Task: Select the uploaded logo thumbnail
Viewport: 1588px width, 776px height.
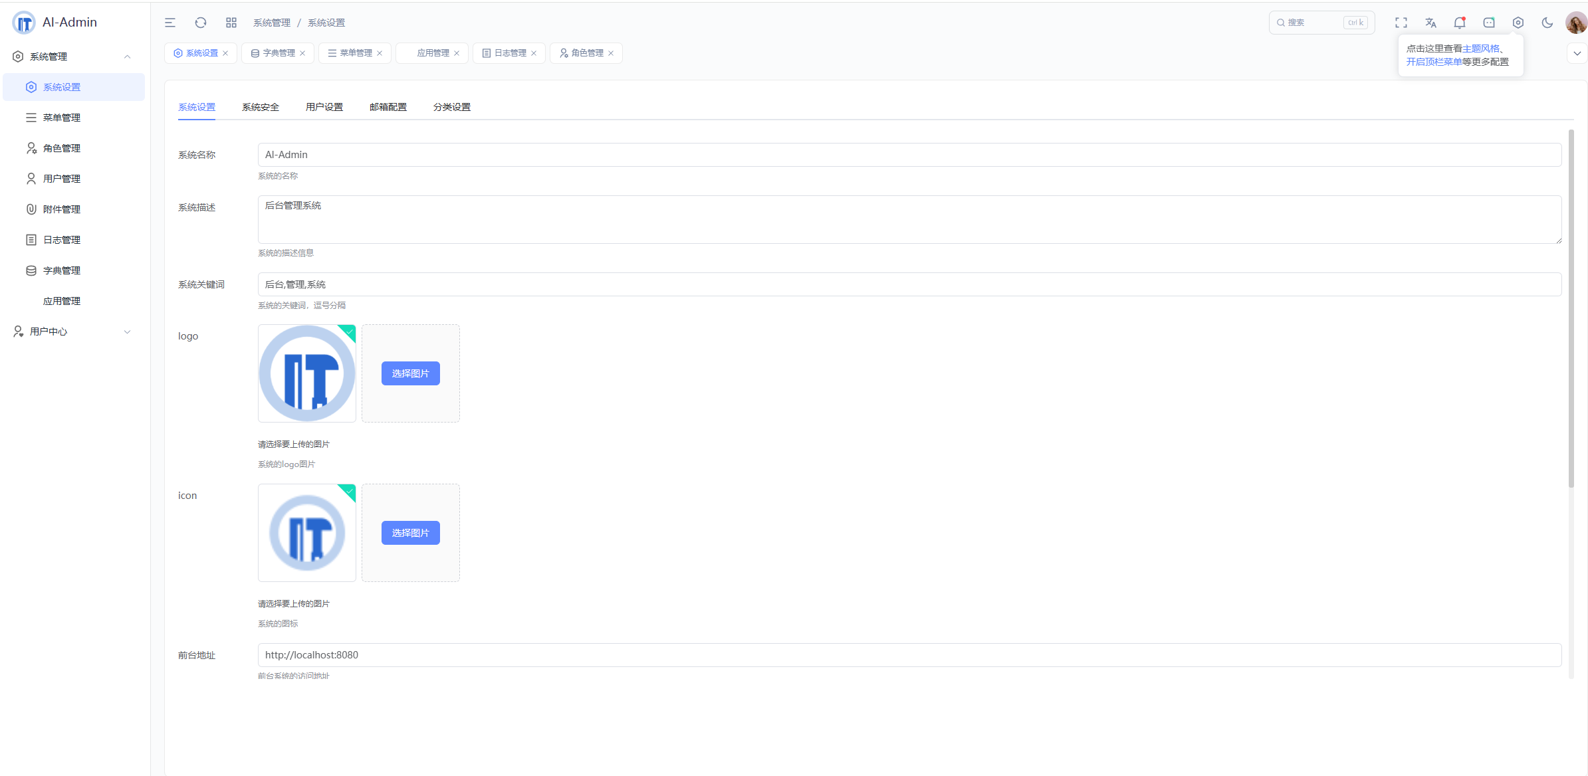Action: coord(307,373)
